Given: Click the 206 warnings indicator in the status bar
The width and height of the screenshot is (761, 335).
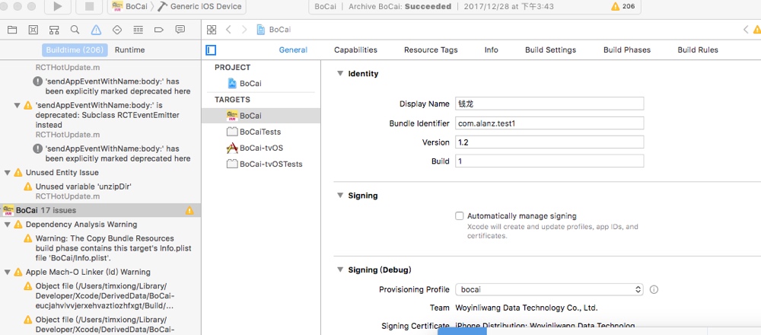Looking at the screenshot, I should pos(623,7).
